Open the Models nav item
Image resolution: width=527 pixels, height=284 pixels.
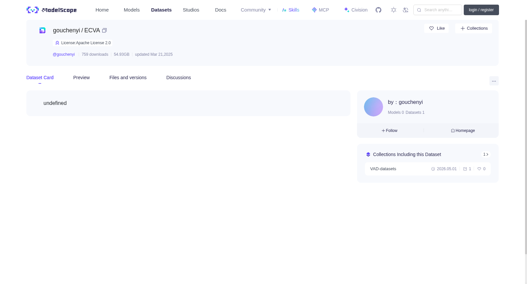[132, 10]
